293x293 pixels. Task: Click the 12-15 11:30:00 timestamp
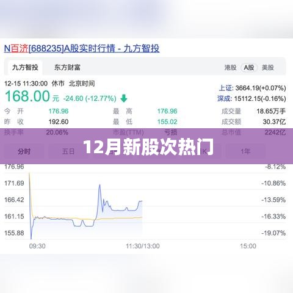coord(26,84)
